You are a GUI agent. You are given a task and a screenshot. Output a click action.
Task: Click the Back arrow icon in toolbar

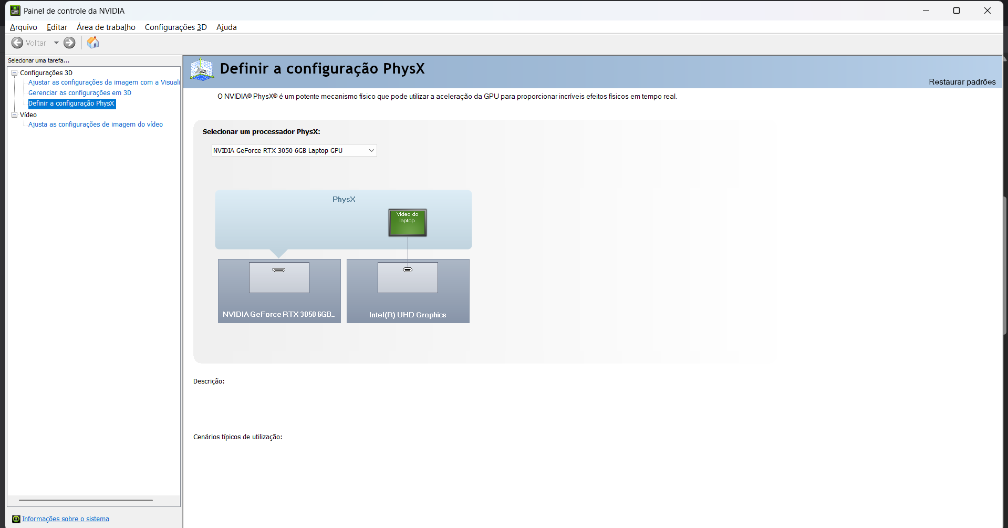(17, 43)
